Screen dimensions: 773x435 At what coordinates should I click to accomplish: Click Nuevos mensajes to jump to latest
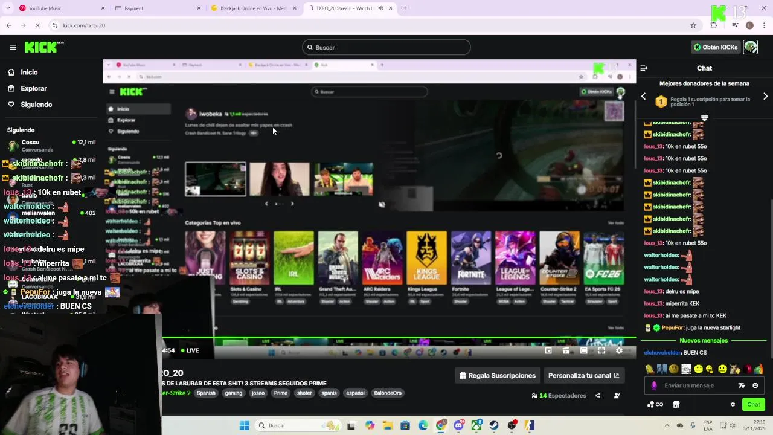pos(704,340)
